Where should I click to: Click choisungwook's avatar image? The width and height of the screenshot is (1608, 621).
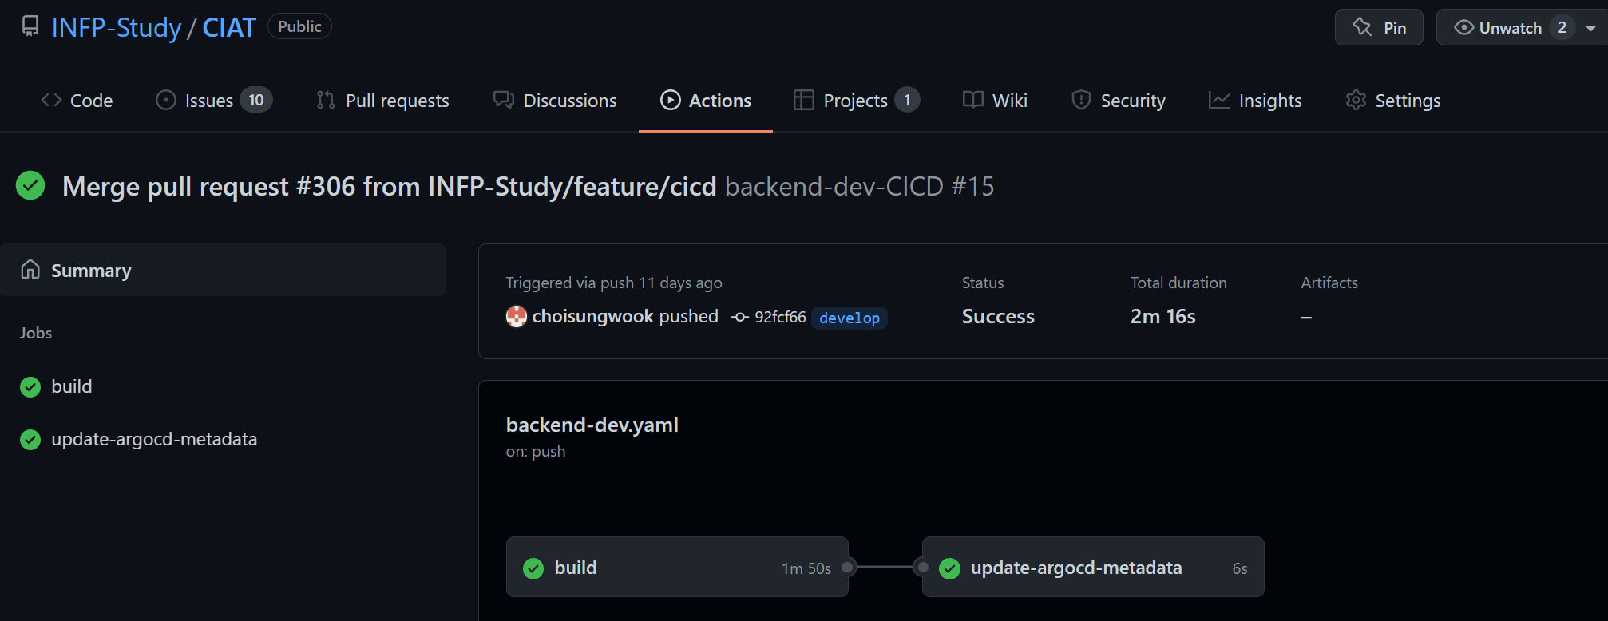click(x=517, y=317)
